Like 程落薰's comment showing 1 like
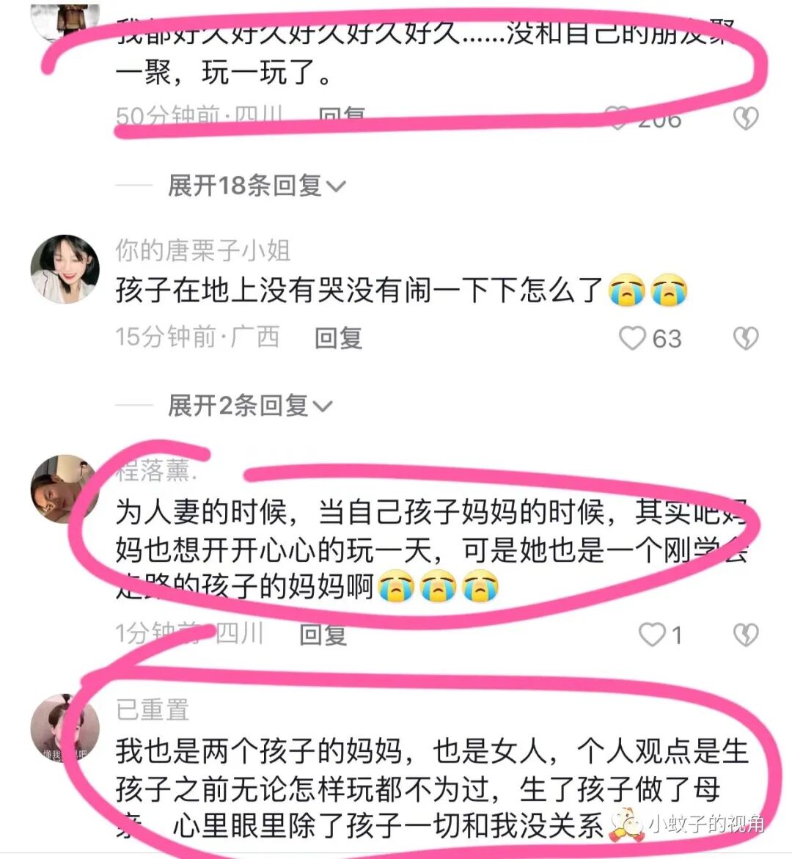This screenshot has width=792, height=859. click(652, 635)
